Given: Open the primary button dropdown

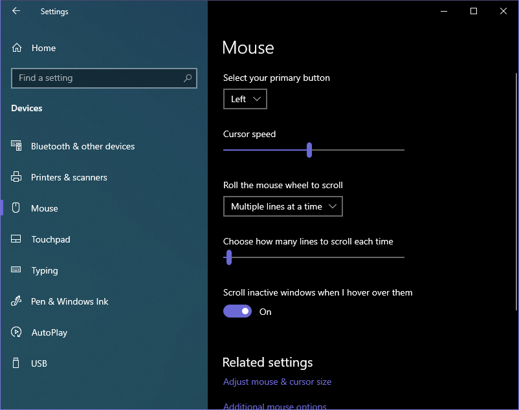Looking at the screenshot, I should (245, 99).
